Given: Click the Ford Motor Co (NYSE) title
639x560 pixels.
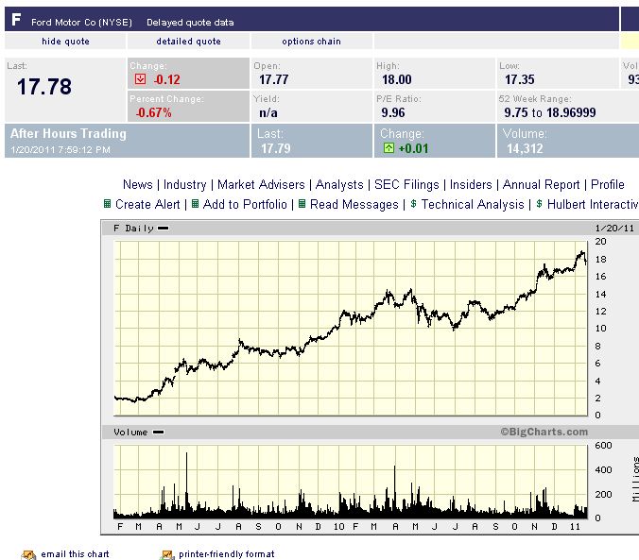Looking at the screenshot, I should click(x=81, y=22).
